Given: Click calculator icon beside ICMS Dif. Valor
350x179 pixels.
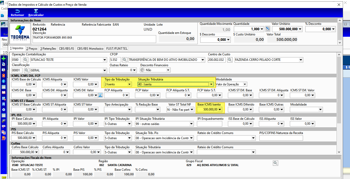Looking at the screenshot, I should [x=100, y=95].
